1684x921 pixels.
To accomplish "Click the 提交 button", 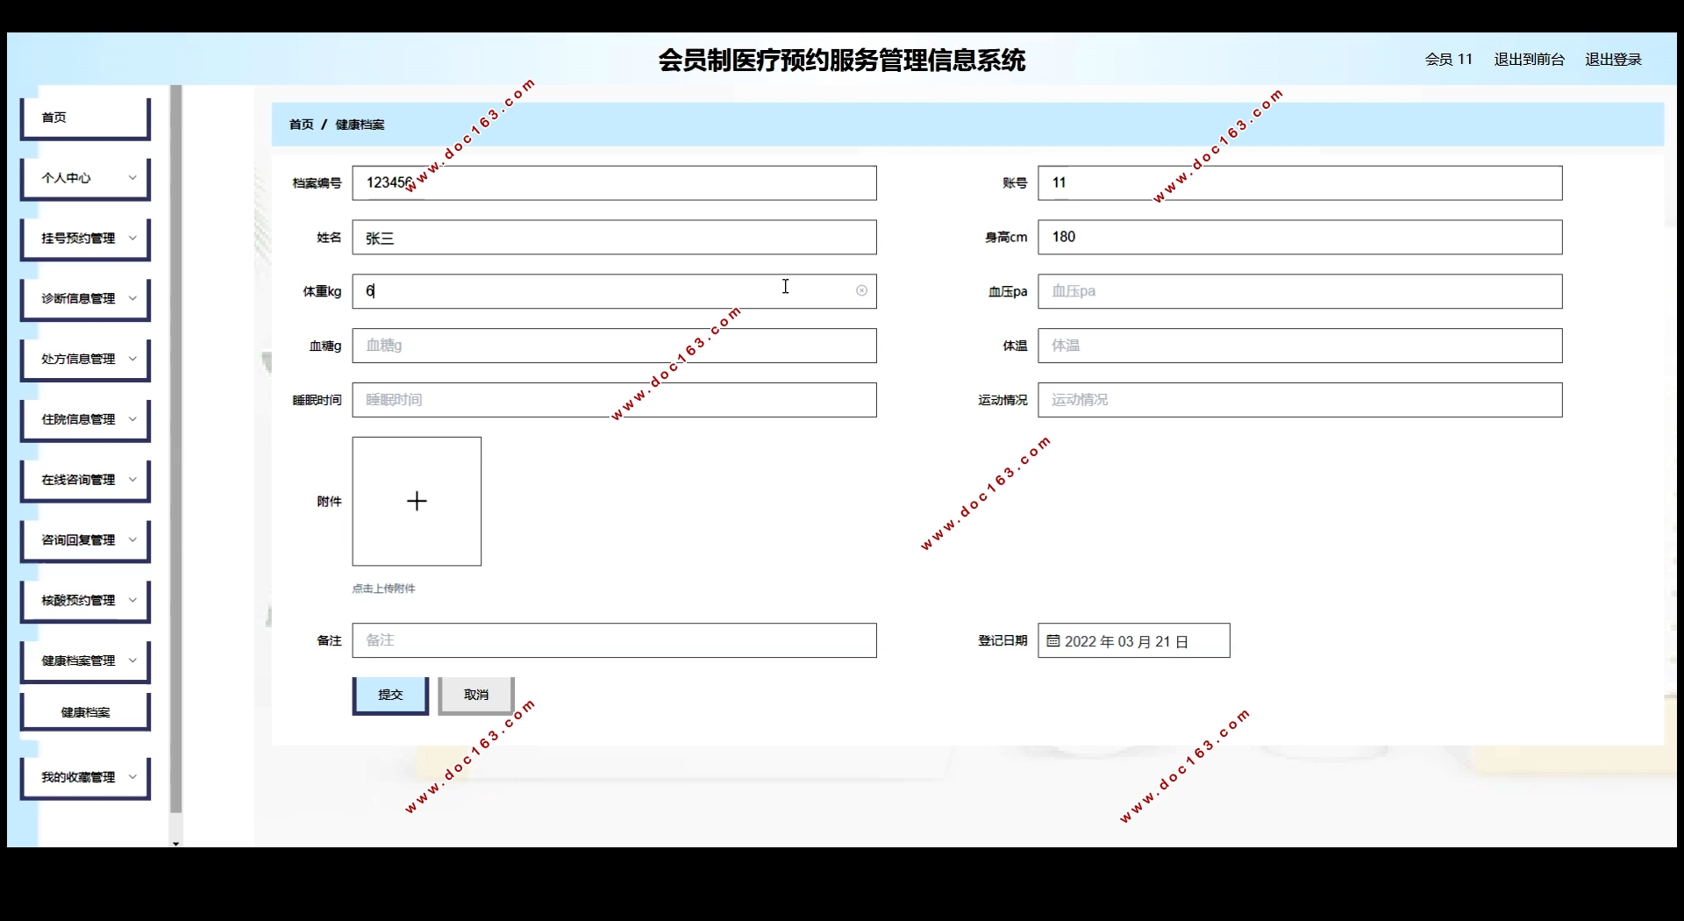I will 390,695.
